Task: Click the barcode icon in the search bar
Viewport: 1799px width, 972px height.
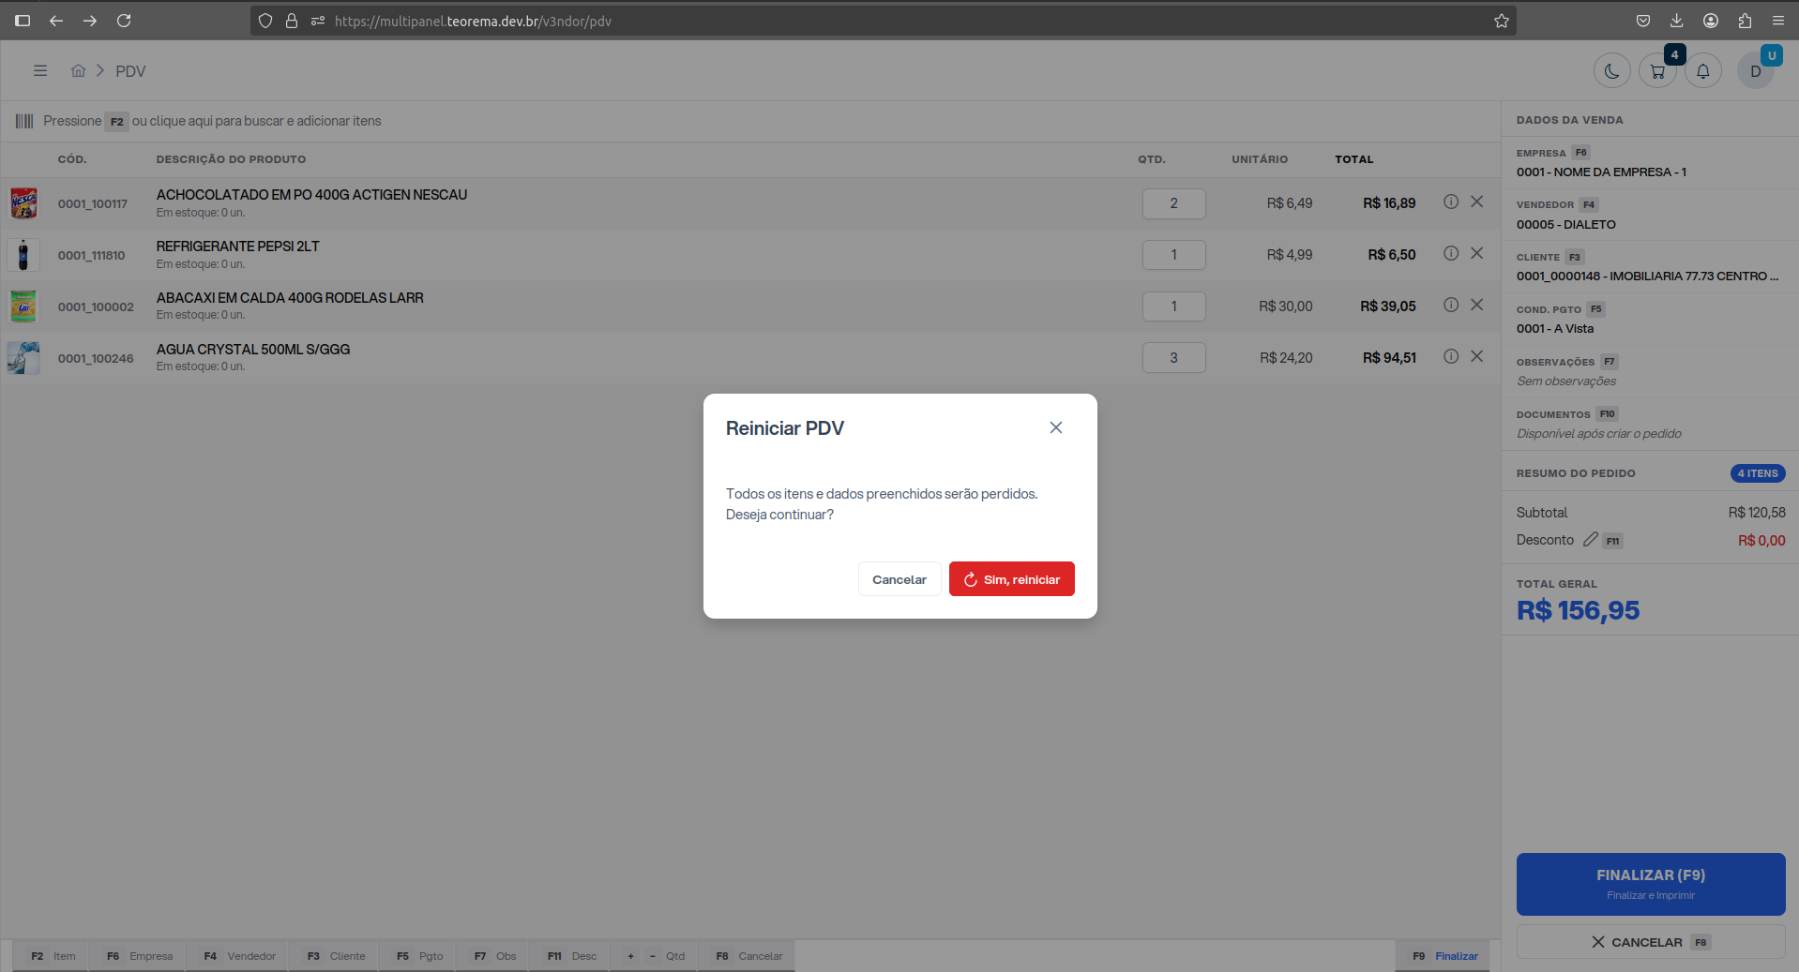Action: click(x=24, y=121)
